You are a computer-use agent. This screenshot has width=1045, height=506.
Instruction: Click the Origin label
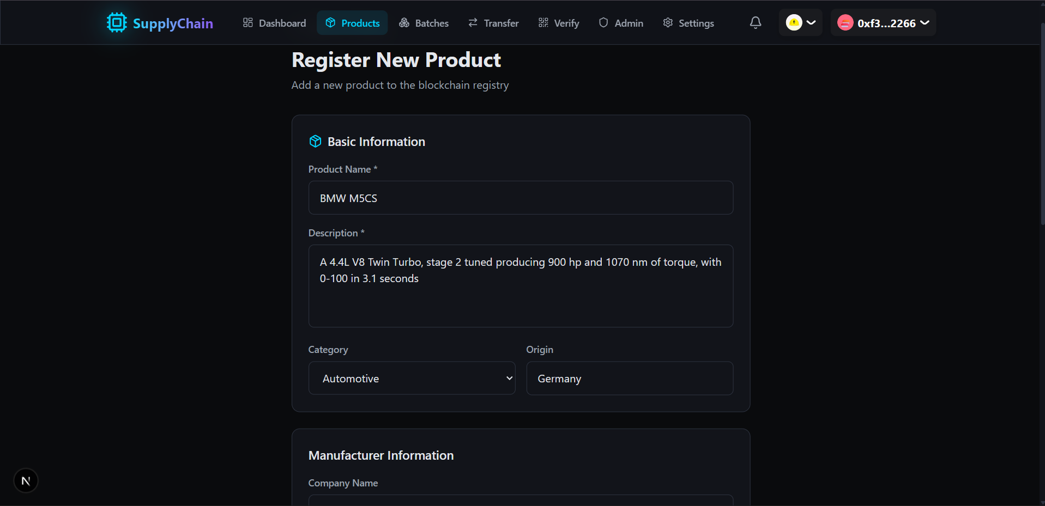coord(540,350)
